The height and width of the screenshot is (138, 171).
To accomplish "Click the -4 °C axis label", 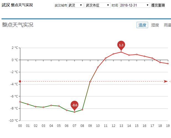I will (x=14, y=84).
